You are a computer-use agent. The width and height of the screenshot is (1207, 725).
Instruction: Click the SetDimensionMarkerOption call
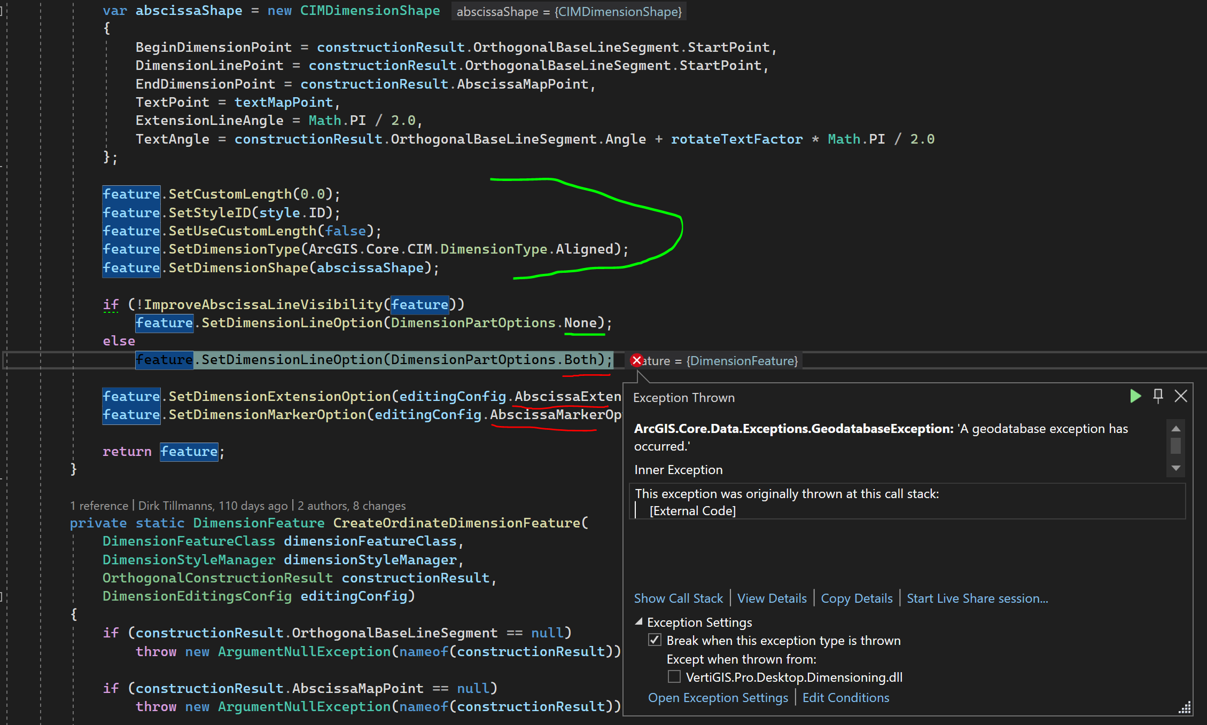coord(267,415)
